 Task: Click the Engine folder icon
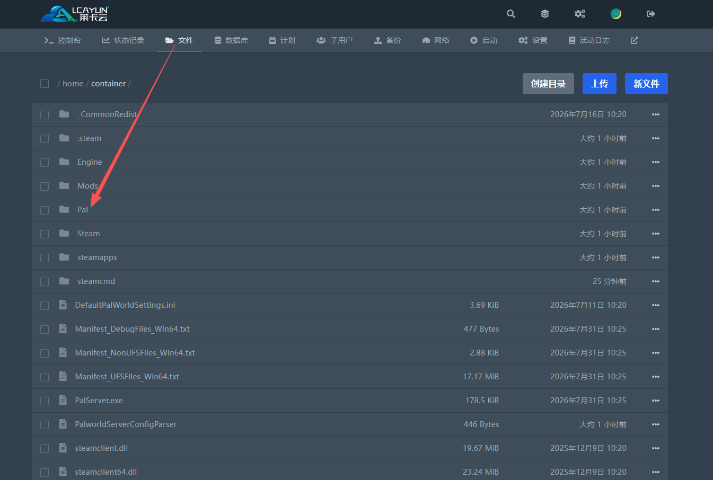coord(64,162)
